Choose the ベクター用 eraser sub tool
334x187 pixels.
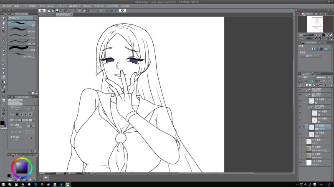pos(22,42)
